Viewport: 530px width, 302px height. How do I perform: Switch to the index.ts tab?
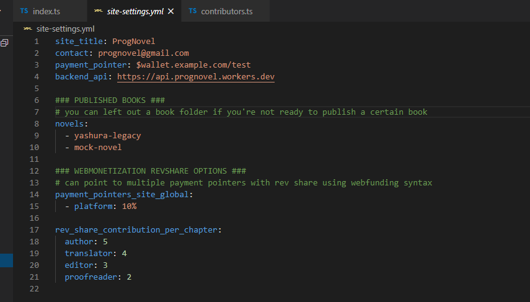(46, 11)
